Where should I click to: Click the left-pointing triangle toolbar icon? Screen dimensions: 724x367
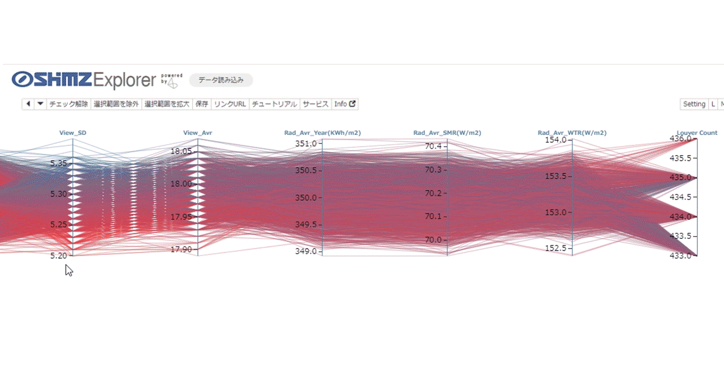coord(28,104)
